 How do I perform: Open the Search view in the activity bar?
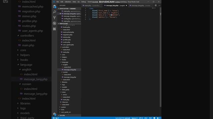coord(55,12)
